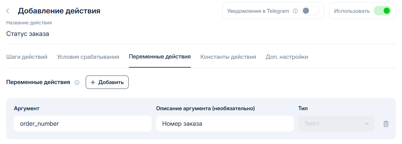Click the Добавление действия page title
Image resolution: width=402 pixels, height=144 pixels.
coord(59,11)
